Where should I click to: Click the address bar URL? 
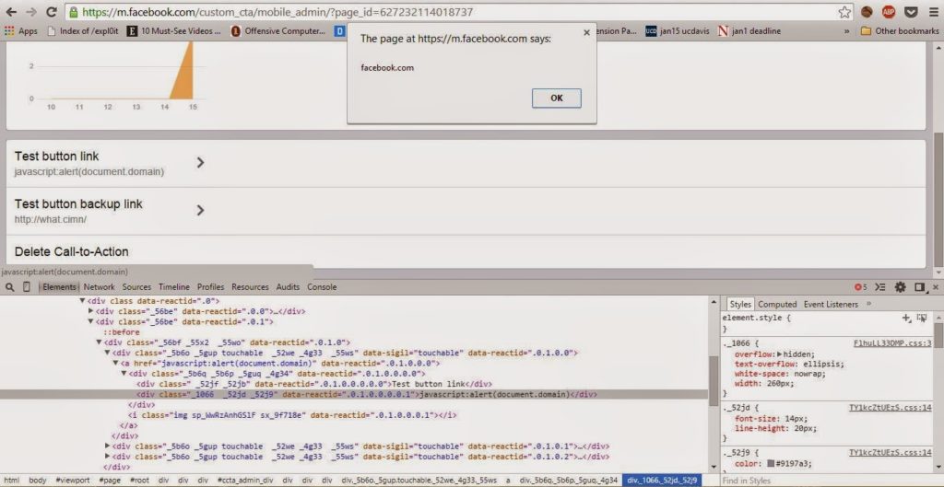point(277,12)
